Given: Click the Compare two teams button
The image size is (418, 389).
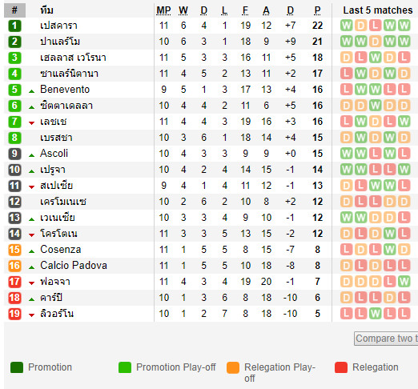Looking at the screenshot, I should pyautogui.click(x=386, y=339).
